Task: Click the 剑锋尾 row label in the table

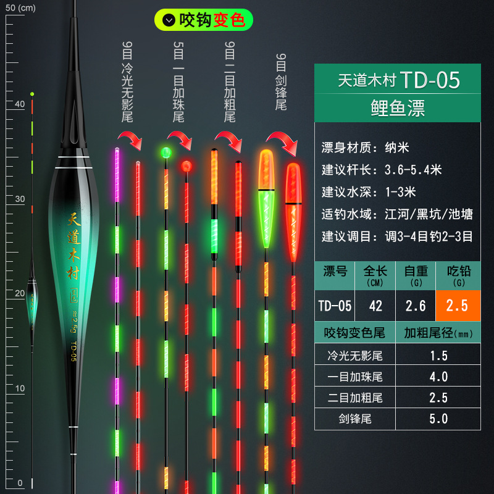Action: tap(355, 419)
